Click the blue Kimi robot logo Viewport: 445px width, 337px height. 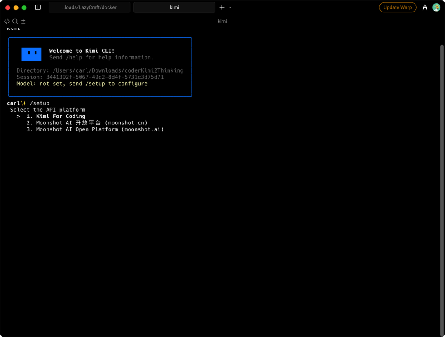32,54
